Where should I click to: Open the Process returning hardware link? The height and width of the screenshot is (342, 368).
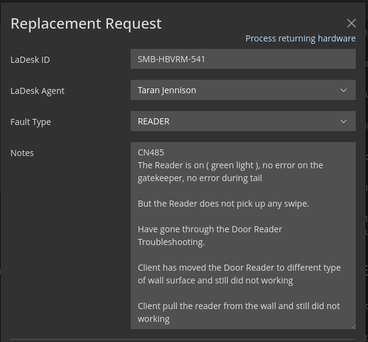click(x=300, y=38)
